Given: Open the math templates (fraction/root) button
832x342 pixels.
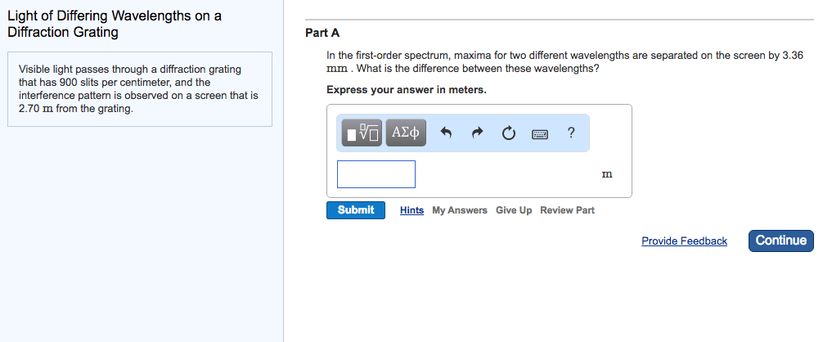Looking at the screenshot, I should pyautogui.click(x=362, y=133).
